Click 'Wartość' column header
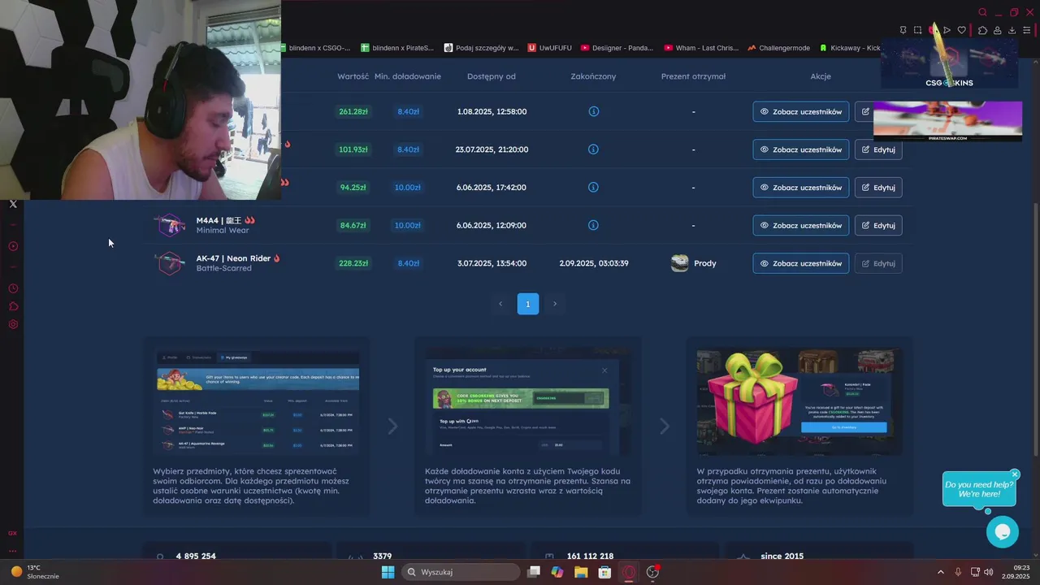Image resolution: width=1040 pixels, height=585 pixels. (x=353, y=76)
